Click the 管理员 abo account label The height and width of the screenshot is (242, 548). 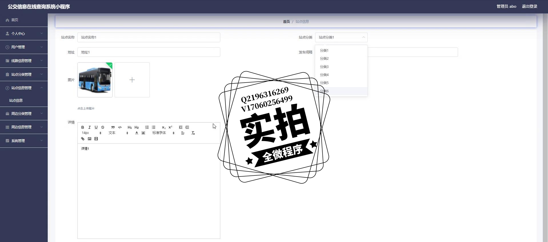(x=506, y=6)
